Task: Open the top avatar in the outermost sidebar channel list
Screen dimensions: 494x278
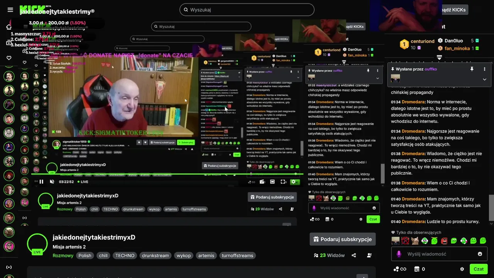Action: click(9, 76)
